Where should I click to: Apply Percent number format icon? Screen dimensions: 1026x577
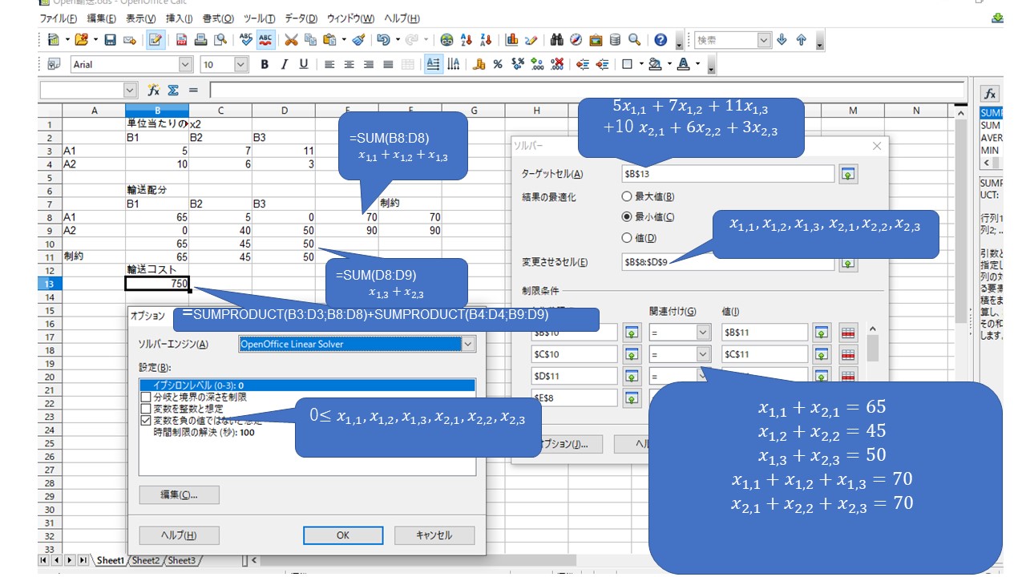(x=497, y=65)
